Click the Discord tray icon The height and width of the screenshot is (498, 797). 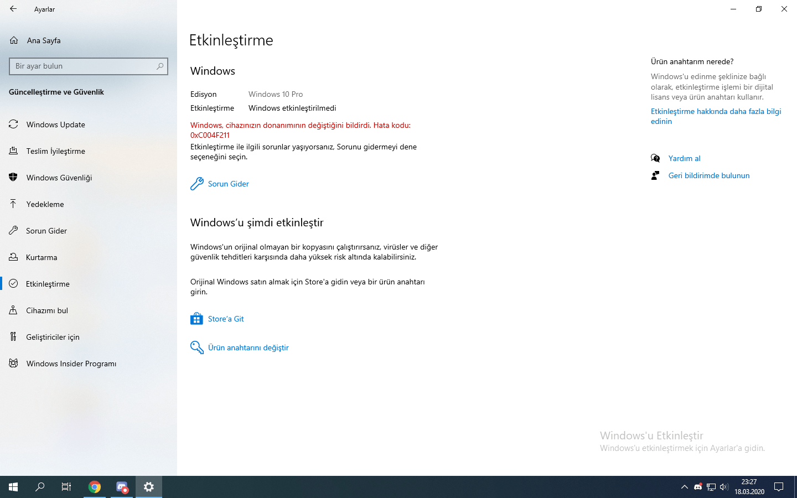698,487
